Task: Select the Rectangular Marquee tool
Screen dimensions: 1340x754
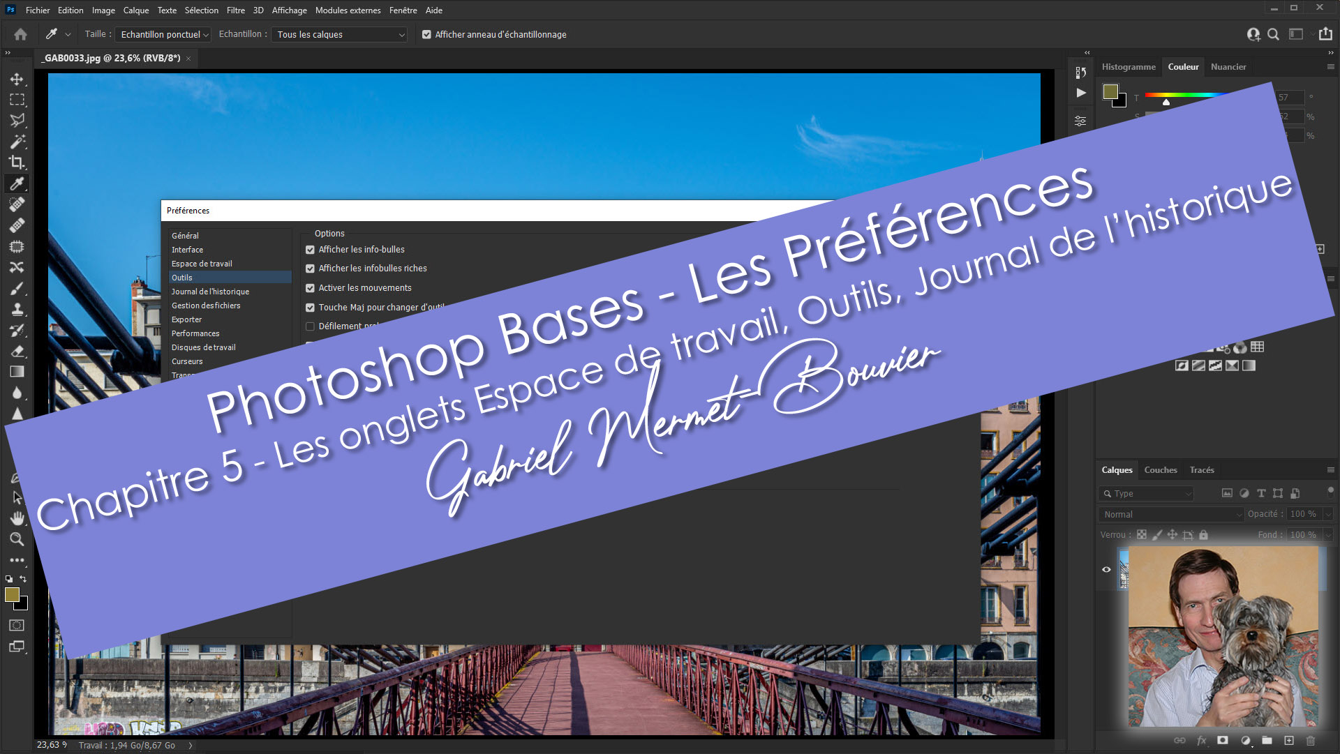Action: [x=17, y=100]
